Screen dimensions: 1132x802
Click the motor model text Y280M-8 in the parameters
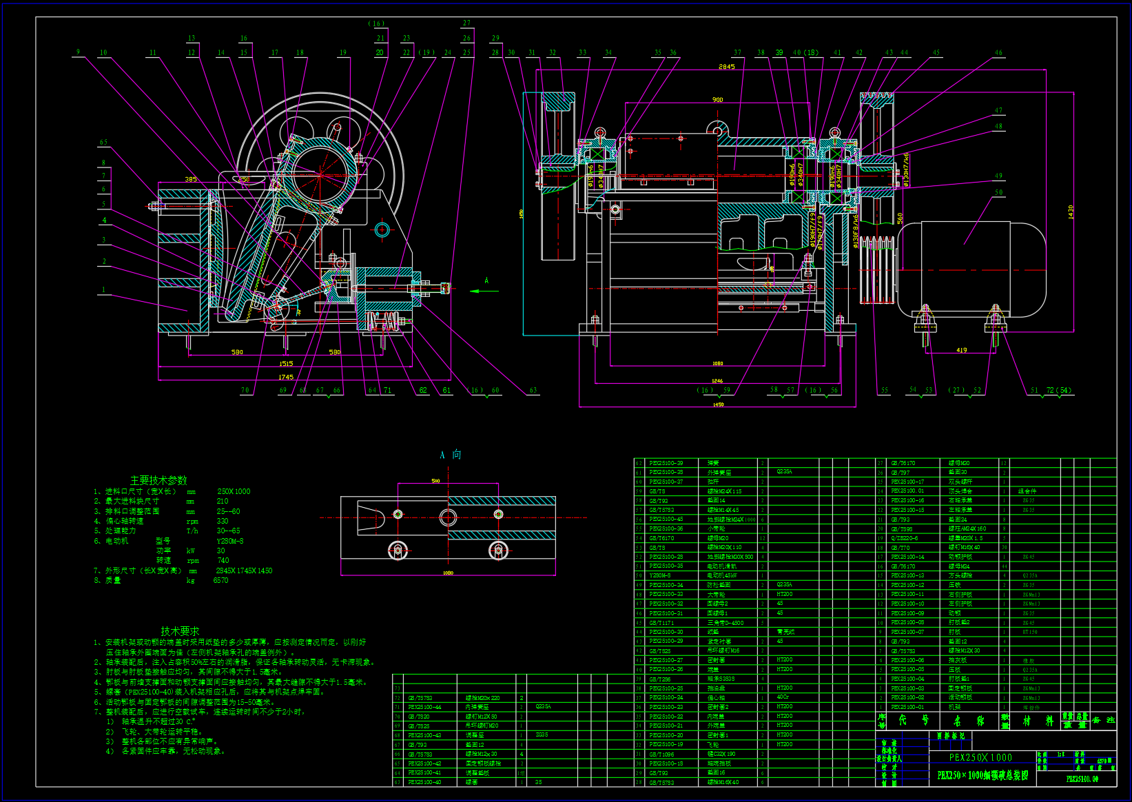229,541
